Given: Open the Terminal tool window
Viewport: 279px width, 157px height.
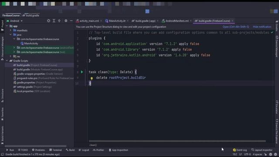Looking at the screenshot, I should (55, 150).
